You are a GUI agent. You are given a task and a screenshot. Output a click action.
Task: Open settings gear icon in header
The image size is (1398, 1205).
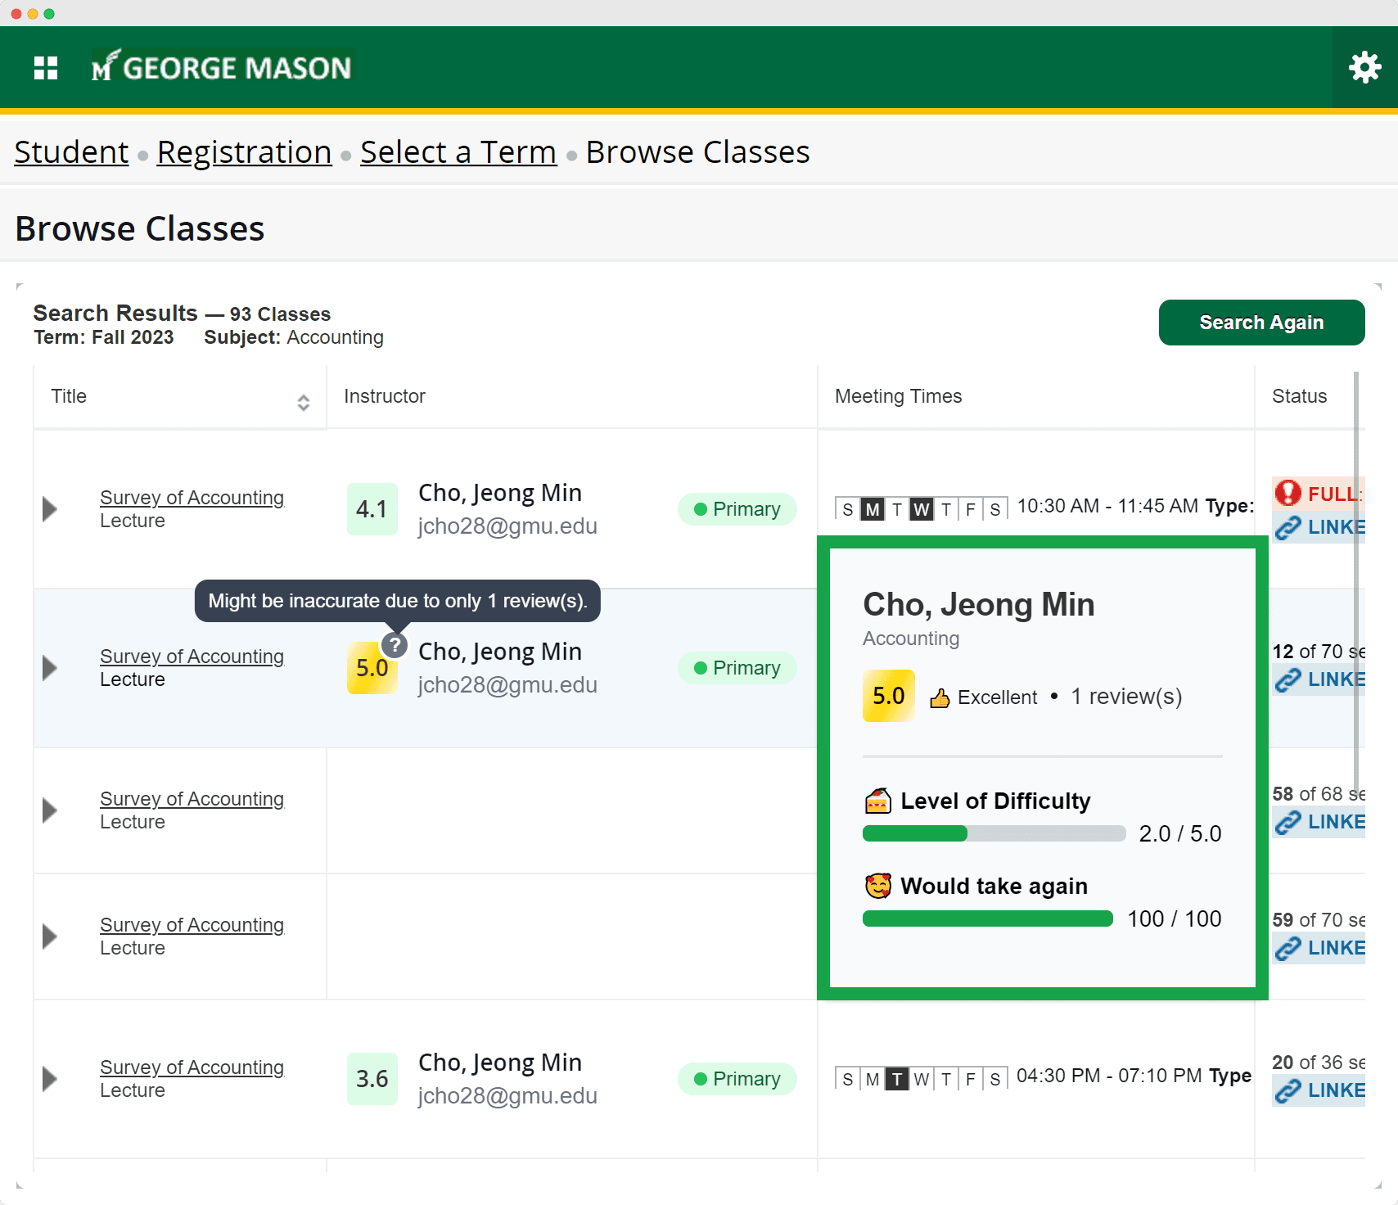coord(1364,67)
